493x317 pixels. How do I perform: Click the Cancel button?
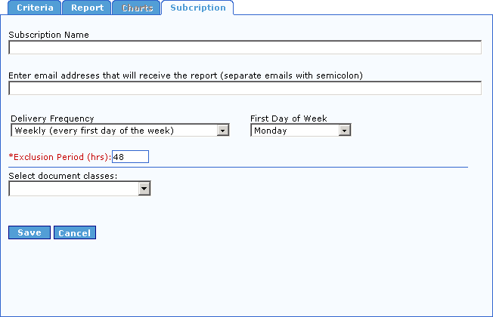click(75, 232)
